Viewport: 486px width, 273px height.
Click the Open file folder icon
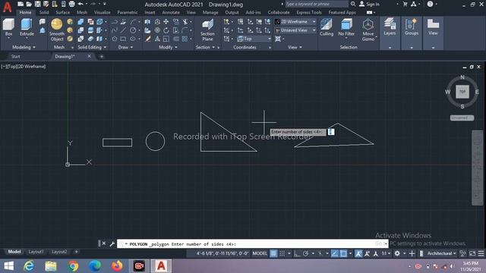click(29, 4)
